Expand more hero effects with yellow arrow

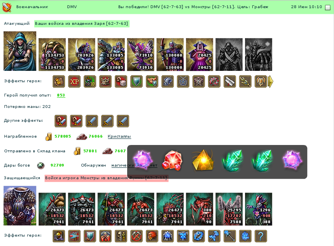[x=271, y=81]
